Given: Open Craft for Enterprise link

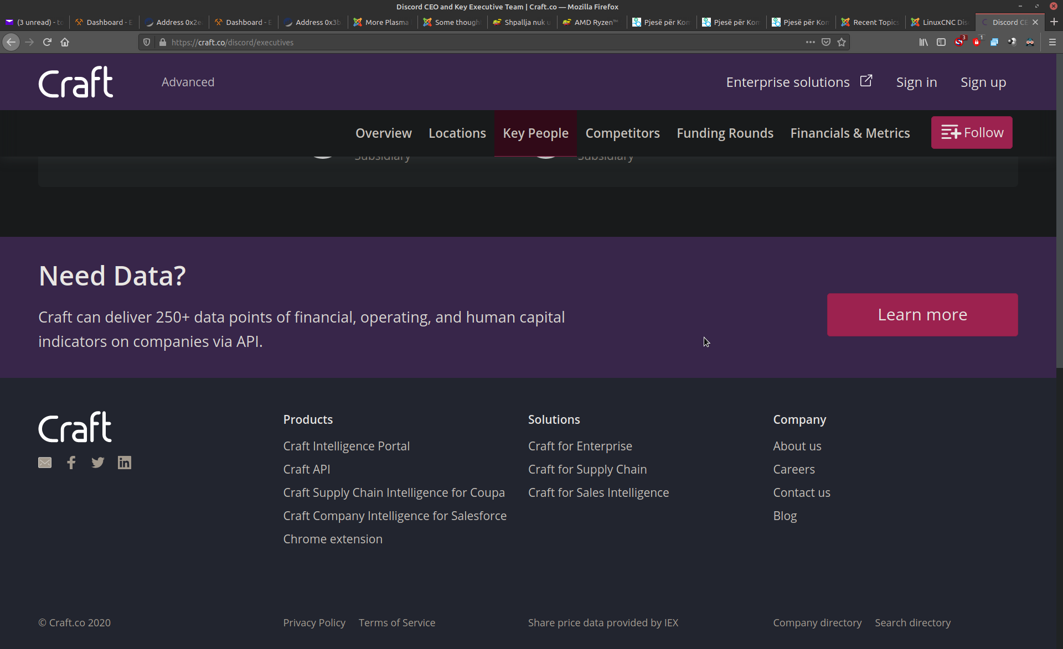Looking at the screenshot, I should (x=580, y=446).
